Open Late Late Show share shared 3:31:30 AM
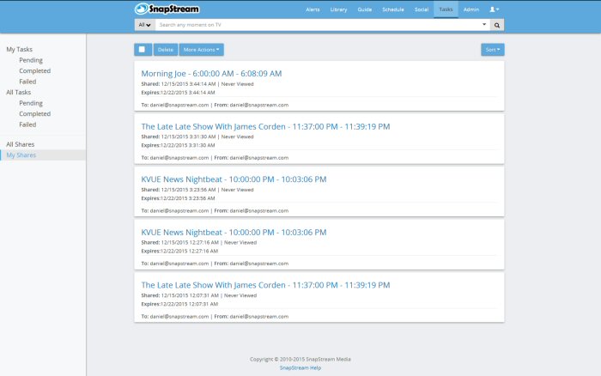This screenshot has width=601, height=376. pyautogui.click(x=265, y=126)
